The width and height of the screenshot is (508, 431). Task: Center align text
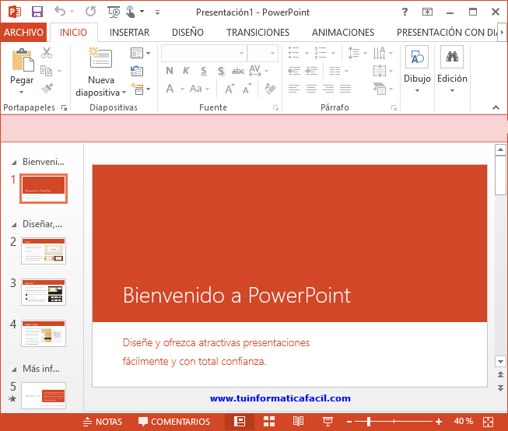pyautogui.click(x=311, y=89)
